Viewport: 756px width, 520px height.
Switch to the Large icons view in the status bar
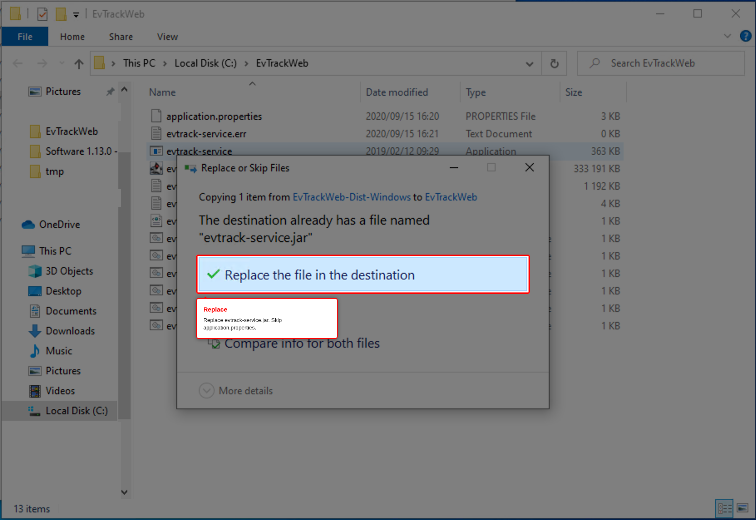click(x=743, y=508)
